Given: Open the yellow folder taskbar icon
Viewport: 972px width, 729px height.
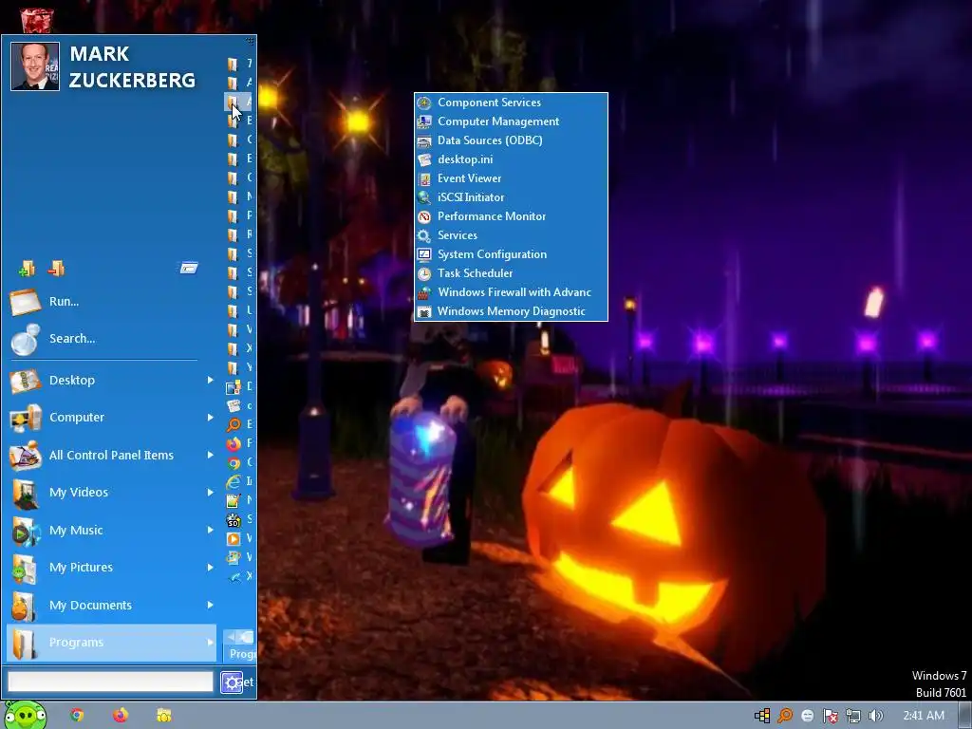Looking at the screenshot, I should (163, 716).
